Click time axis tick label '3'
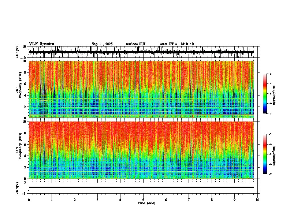 pos(97,200)
